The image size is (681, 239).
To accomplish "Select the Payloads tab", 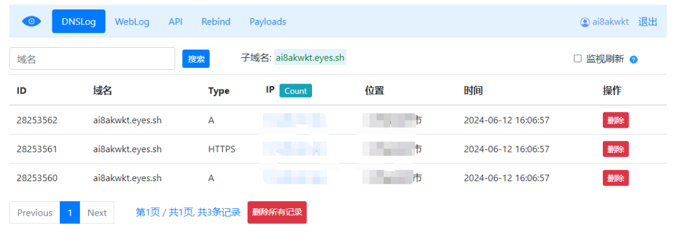I will 267,21.
